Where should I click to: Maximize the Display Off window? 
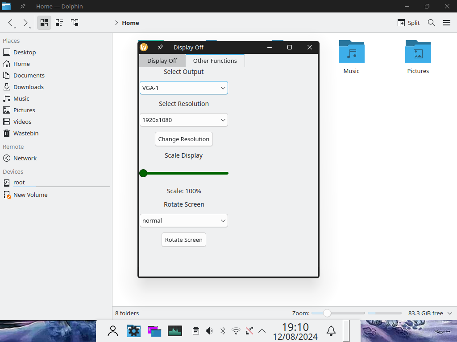coord(289,47)
